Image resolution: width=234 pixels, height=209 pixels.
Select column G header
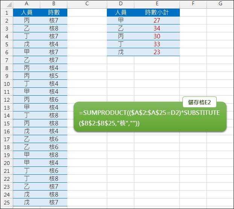(220, 4)
